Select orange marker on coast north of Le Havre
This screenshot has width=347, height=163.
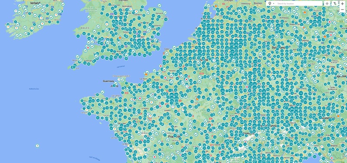[146, 74]
